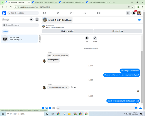The width and height of the screenshot is (145, 116).
Task: Open the Marketplace icon in top nav
Action: click(85, 13)
